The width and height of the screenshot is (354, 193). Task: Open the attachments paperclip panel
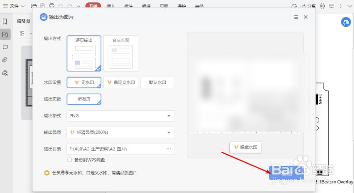pos(5,60)
